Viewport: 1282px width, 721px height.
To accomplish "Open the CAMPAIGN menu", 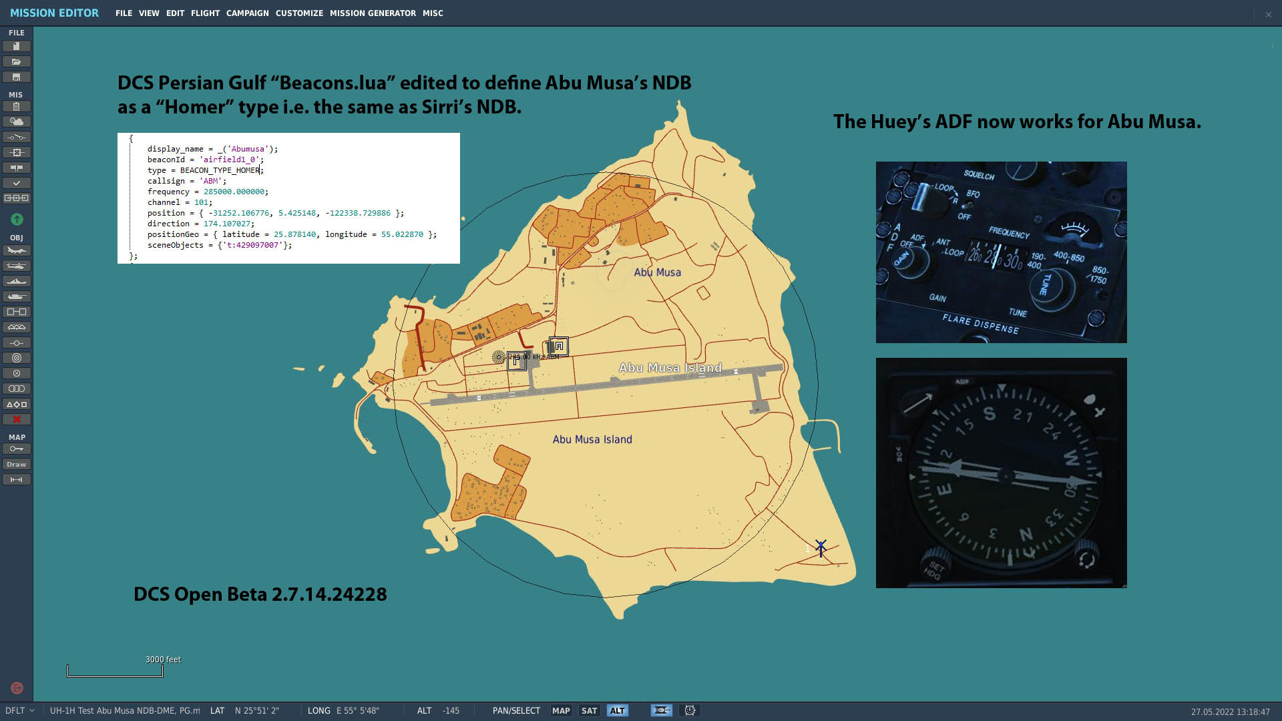I will click(x=247, y=13).
